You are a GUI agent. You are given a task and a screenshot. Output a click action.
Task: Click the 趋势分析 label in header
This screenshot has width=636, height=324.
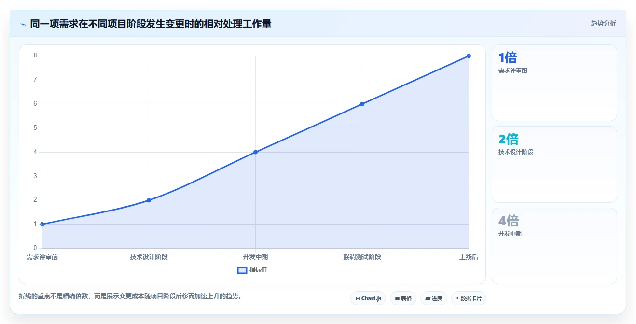pyautogui.click(x=603, y=23)
